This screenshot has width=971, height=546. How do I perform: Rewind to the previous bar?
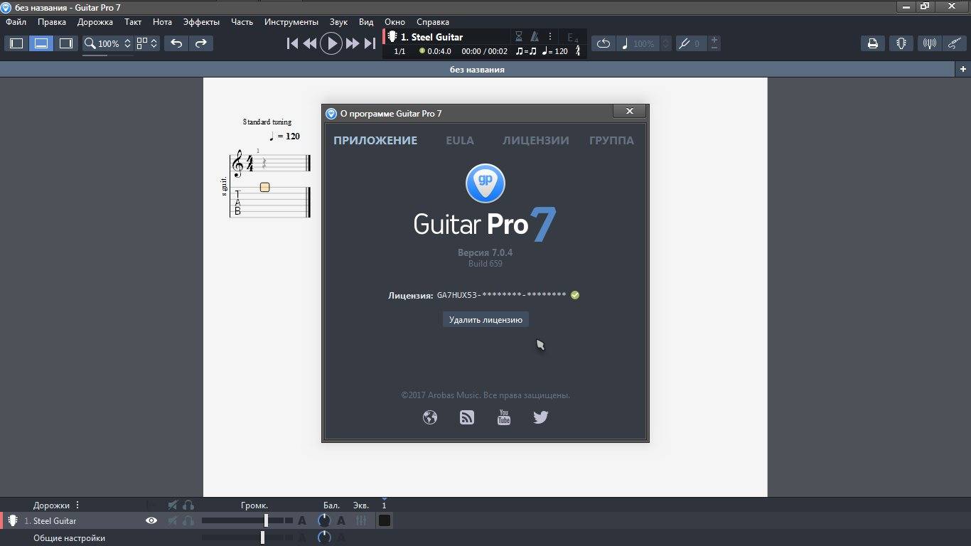pos(310,43)
